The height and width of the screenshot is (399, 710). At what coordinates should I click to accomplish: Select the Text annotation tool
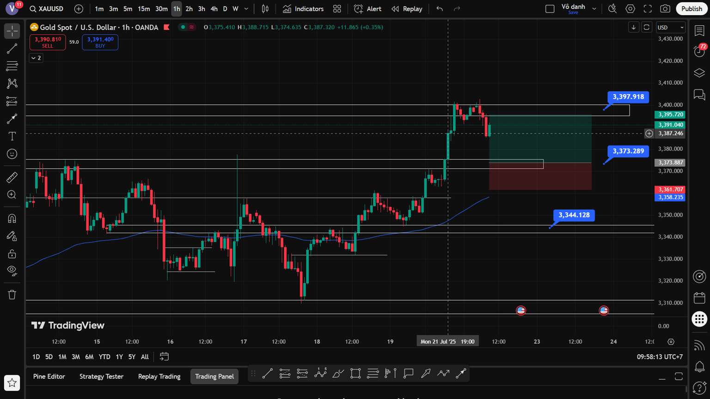tap(12, 136)
